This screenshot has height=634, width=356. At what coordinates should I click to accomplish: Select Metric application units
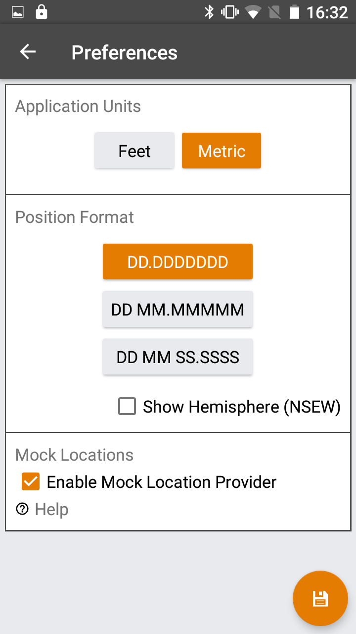(222, 151)
